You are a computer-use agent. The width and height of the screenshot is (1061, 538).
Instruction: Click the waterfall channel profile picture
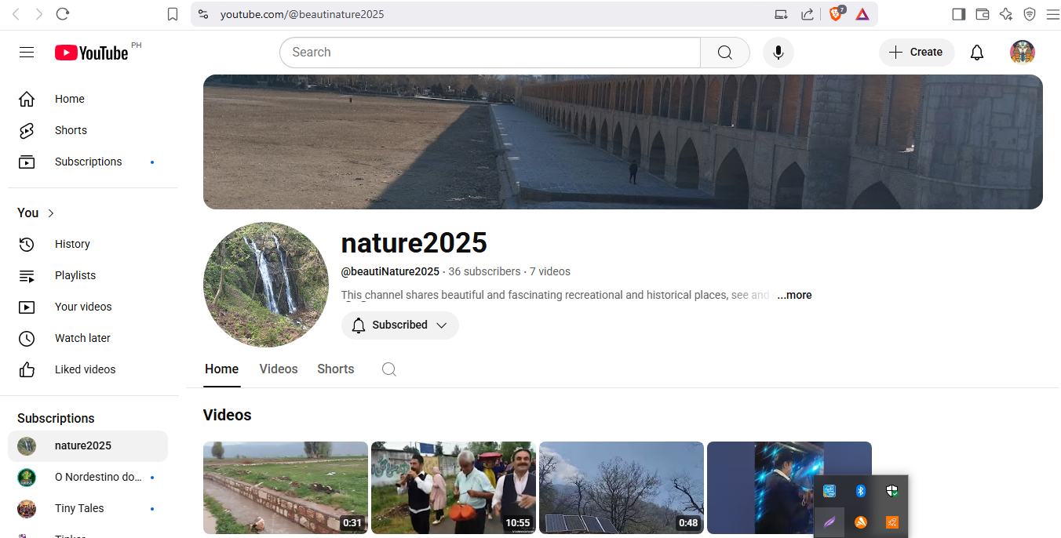click(x=266, y=285)
